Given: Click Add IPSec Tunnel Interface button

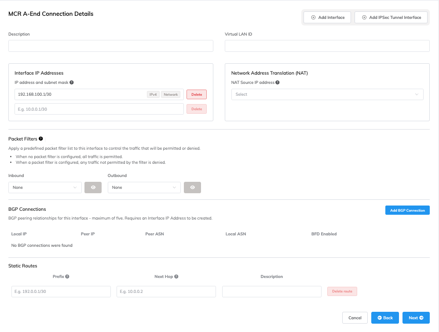Looking at the screenshot, I should 391,18.
